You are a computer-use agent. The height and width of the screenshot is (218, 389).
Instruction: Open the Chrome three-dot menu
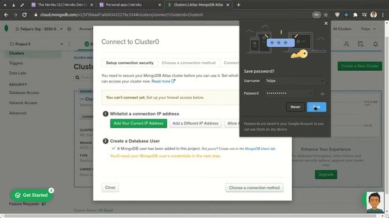pyautogui.click(x=383, y=15)
